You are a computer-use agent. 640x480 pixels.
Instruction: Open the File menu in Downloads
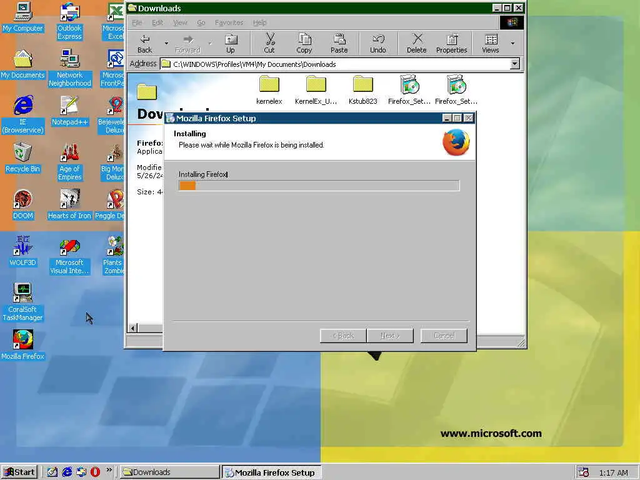[x=137, y=22]
